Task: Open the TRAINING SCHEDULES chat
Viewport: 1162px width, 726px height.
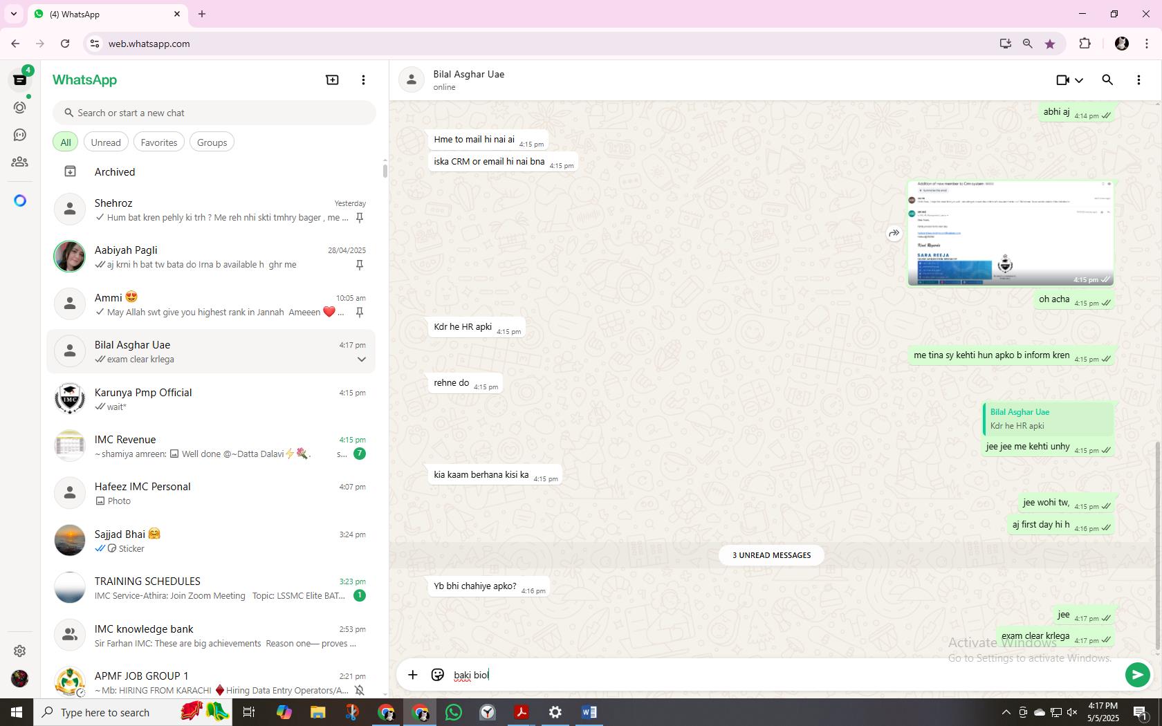Action: (211, 588)
